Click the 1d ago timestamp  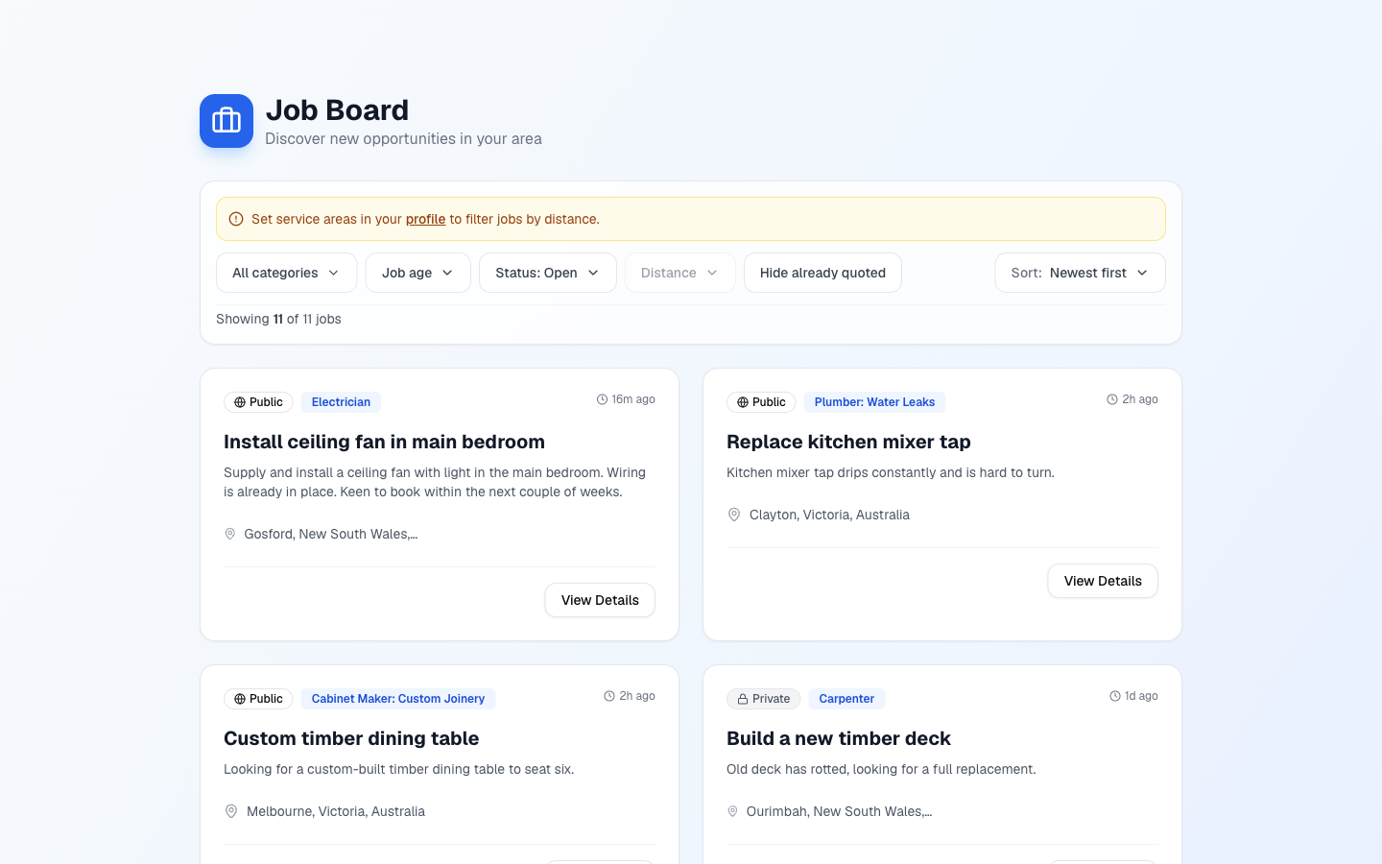(x=1141, y=696)
